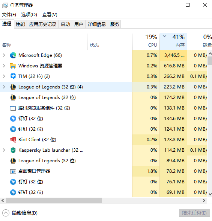Click the Kaspersky Lab launcher shield icon
The image size is (212, 221).
13,150
